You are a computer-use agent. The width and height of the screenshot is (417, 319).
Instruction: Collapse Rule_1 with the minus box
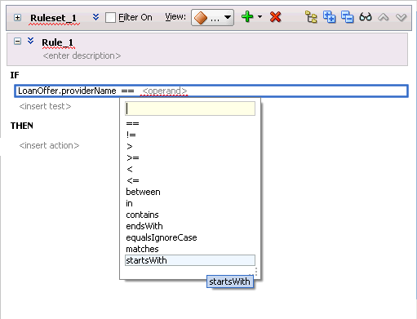click(17, 42)
